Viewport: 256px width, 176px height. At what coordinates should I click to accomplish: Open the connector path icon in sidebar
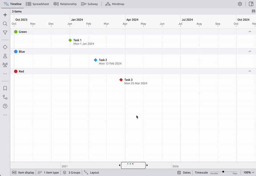tap(5, 97)
